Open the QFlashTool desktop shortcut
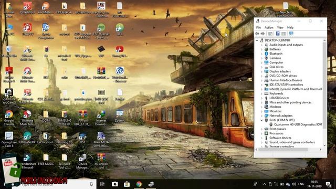This screenshot has height=189, width=336. point(27,8)
